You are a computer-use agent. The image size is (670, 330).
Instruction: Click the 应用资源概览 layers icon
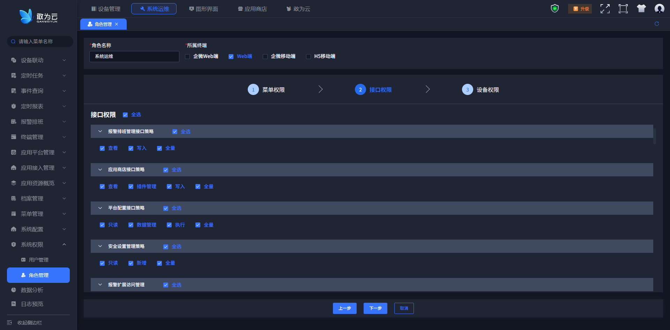[x=14, y=183]
